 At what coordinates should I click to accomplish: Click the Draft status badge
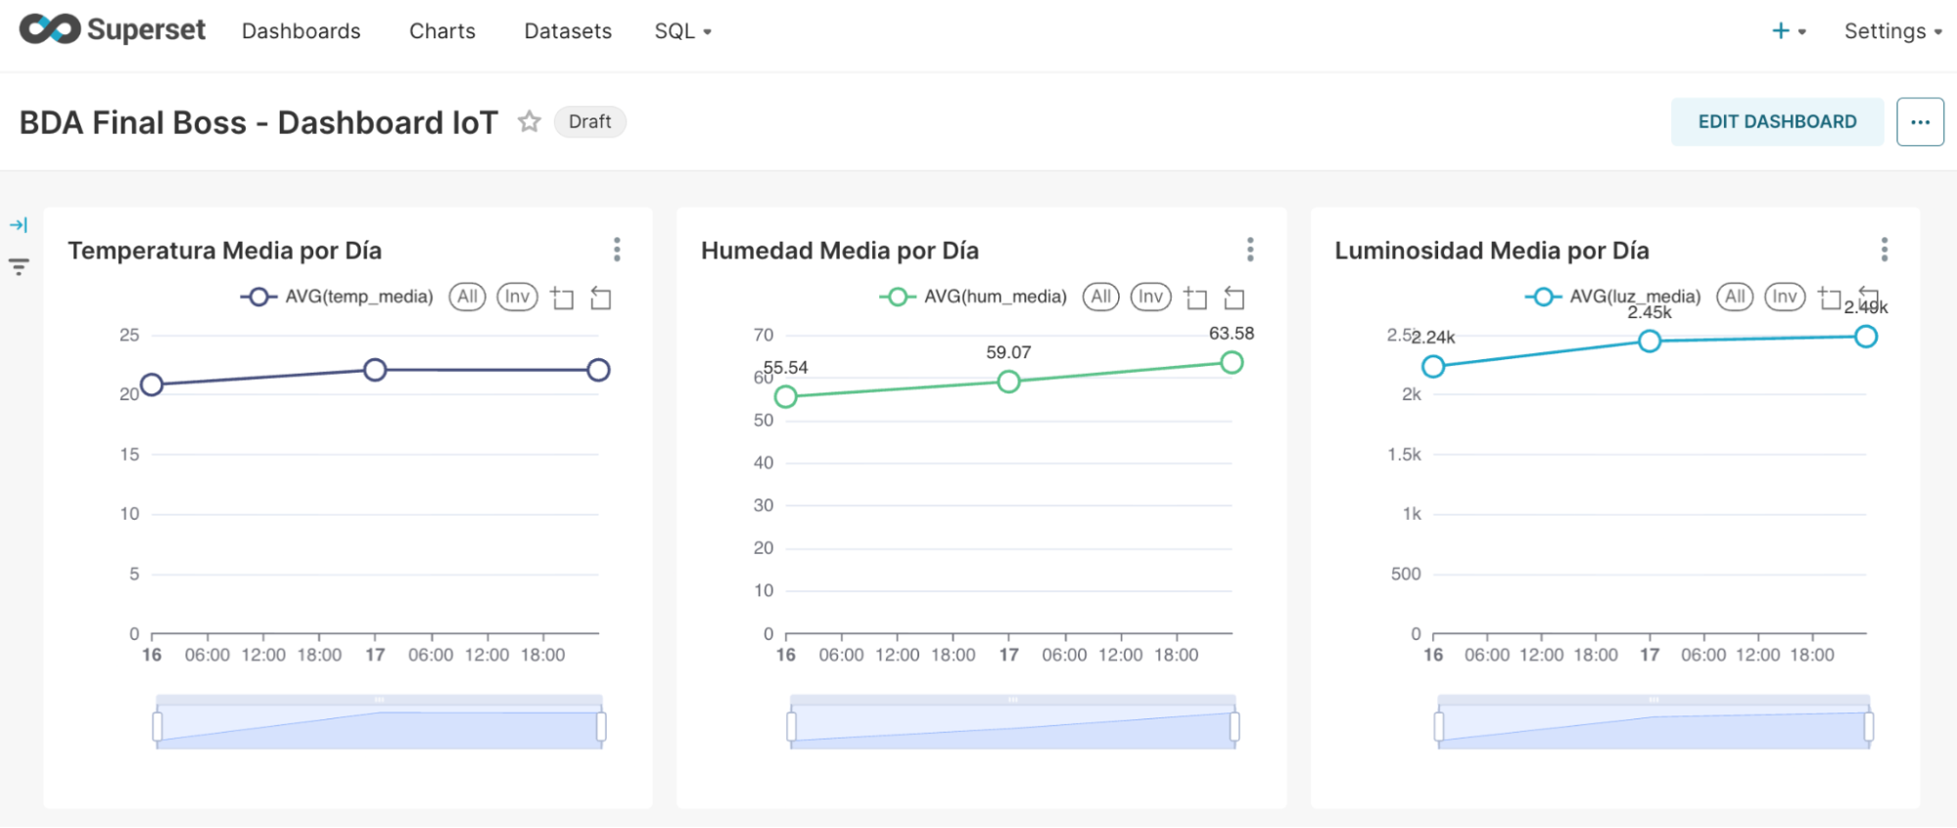(x=589, y=121)
